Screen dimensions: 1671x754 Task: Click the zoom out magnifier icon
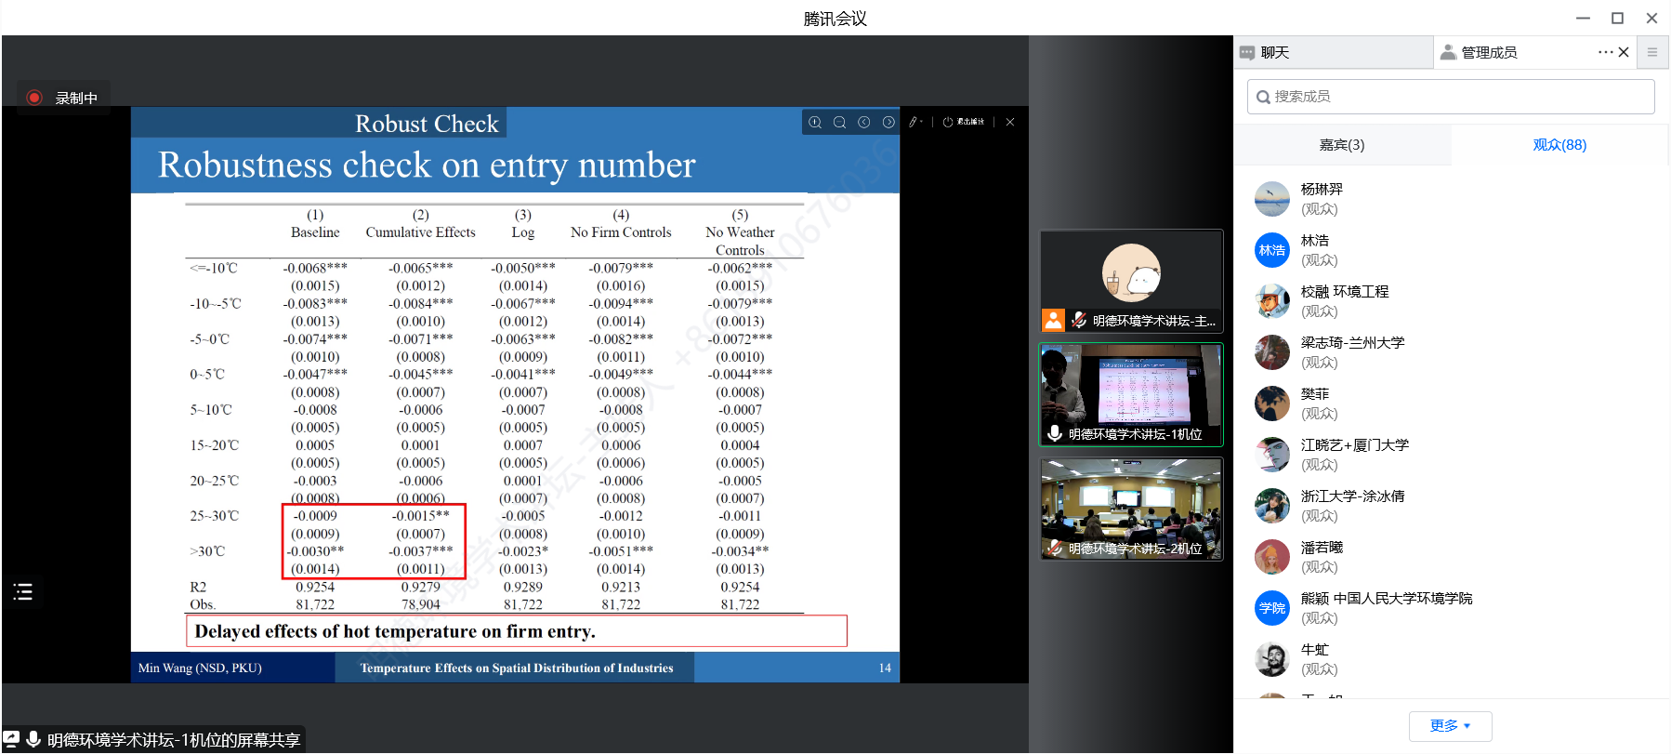[839, 122]
